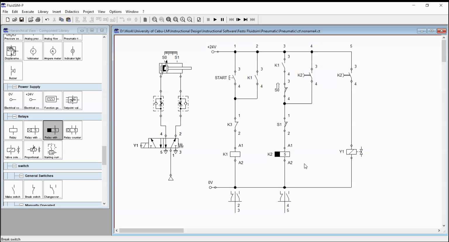Minimize the Component Library panel
The width and height of the screenshot is (449, 242).
coord(82,30)
